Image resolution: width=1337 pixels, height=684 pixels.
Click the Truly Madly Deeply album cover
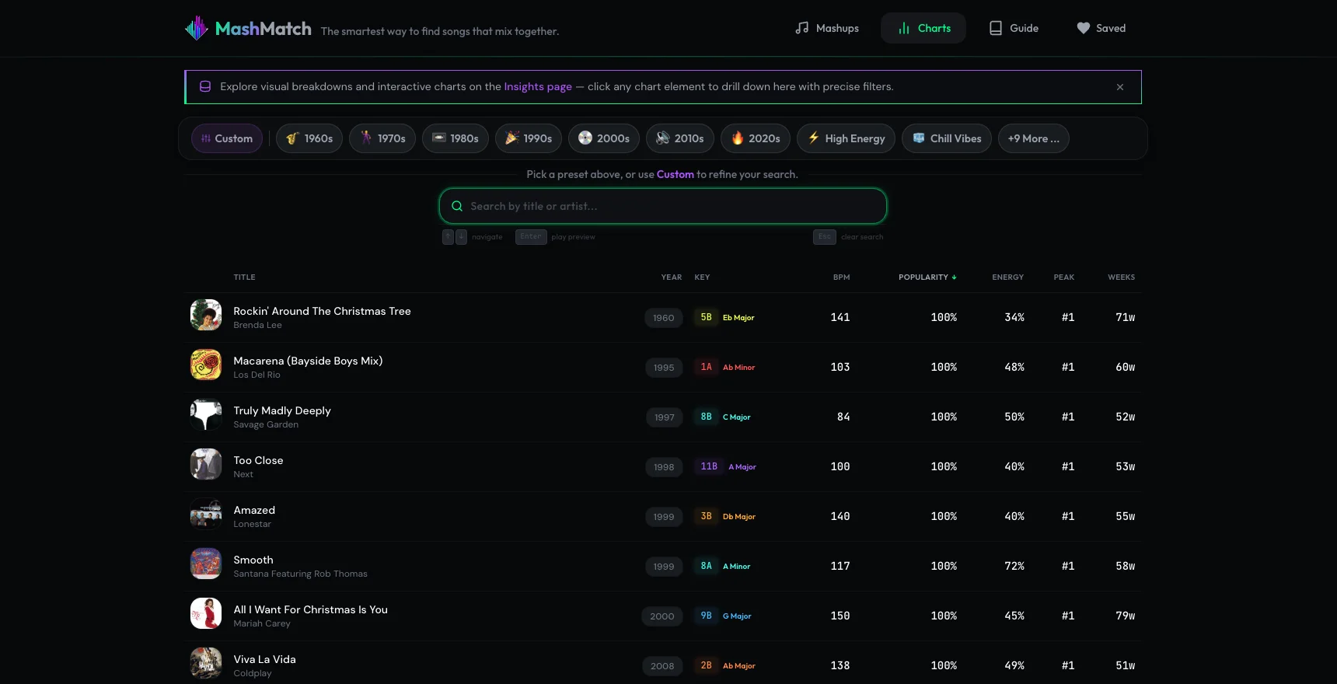[206, 414]
